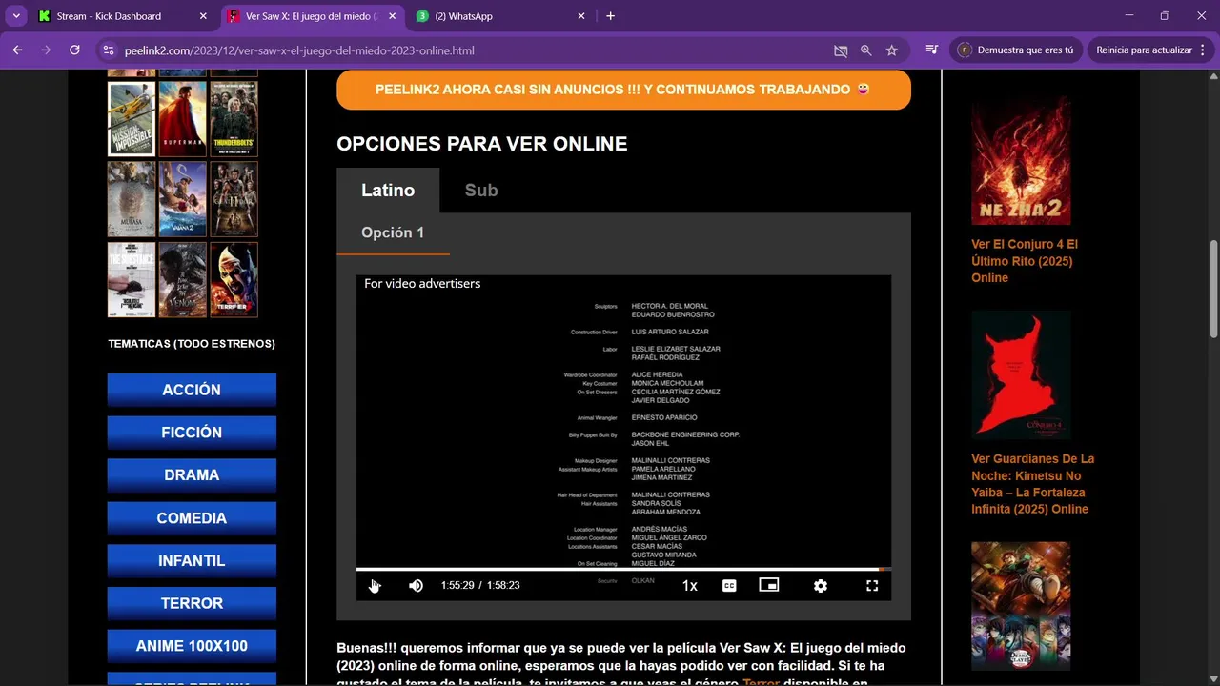This screenshot has width=1220, height=686.
Task: Reload the current page
Action: tap(74, 50)
